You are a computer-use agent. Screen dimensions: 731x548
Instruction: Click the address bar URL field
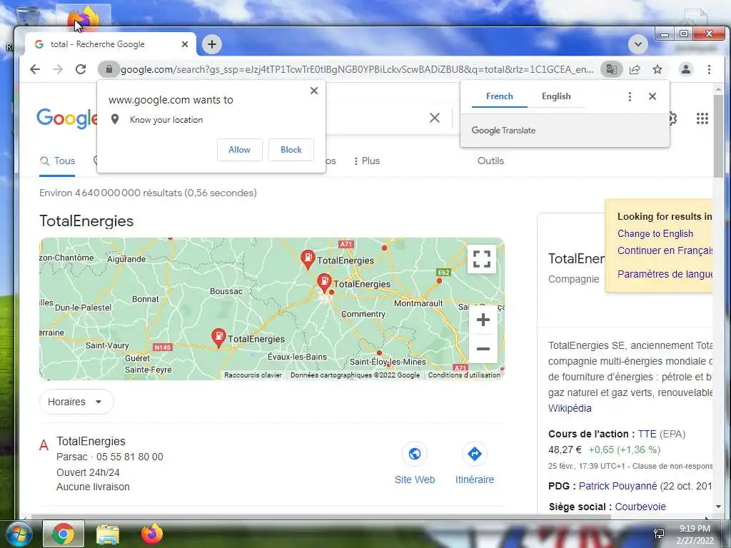pos(357,69)
